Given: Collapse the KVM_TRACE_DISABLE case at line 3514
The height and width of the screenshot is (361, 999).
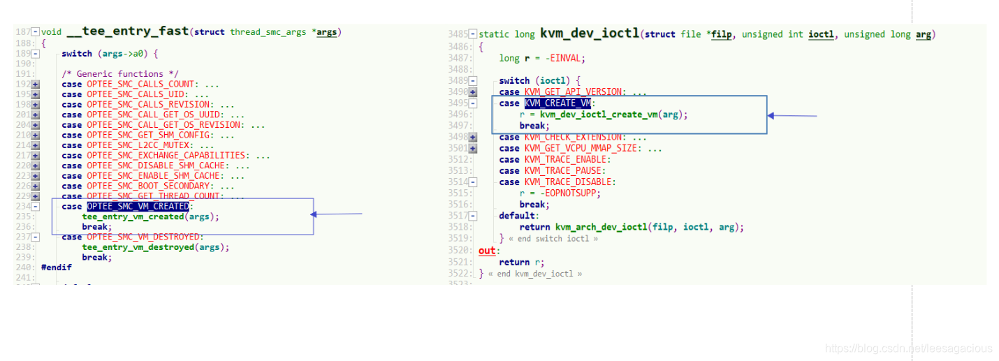Looking at the screenshot, I should tap(473, 182).
